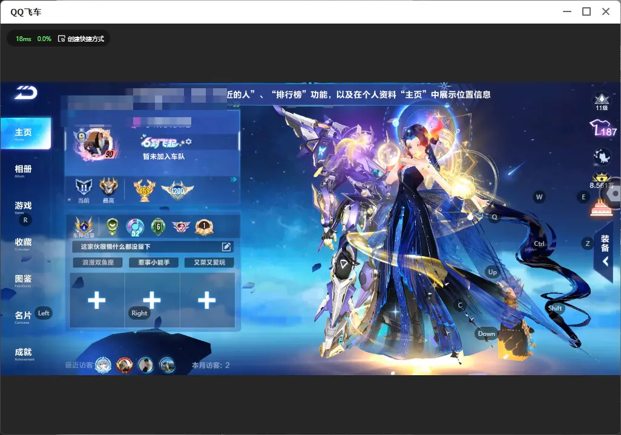Open the 游戏 game tab
Viewport: 621px width, 435px height.
tap(24, 207)
